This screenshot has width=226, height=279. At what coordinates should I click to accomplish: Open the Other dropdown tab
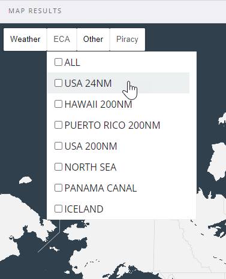94,40
